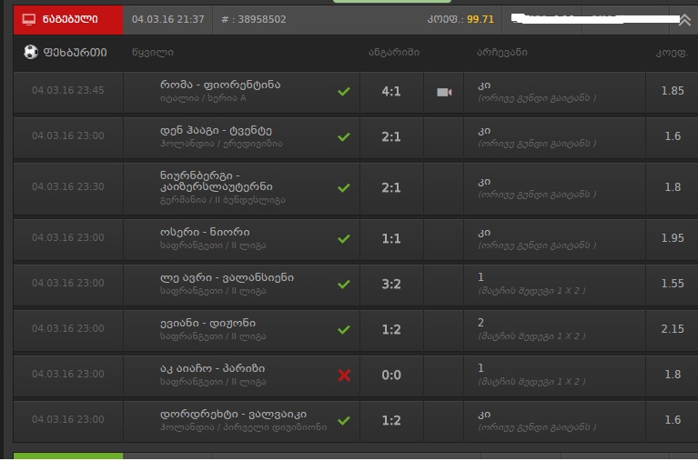Click the 1:1 score for ოსერი - ნიორი
698x461 pixels.
[391, 239]
